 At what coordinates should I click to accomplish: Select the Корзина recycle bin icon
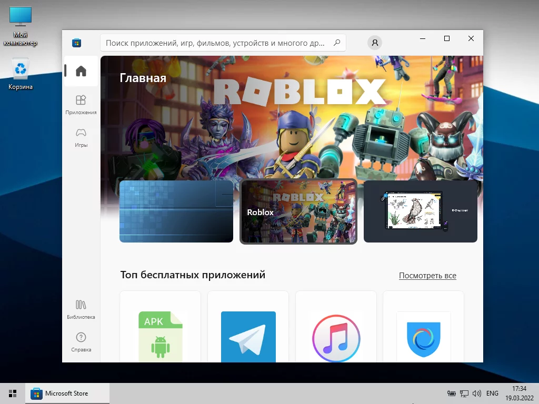(21, 74)
